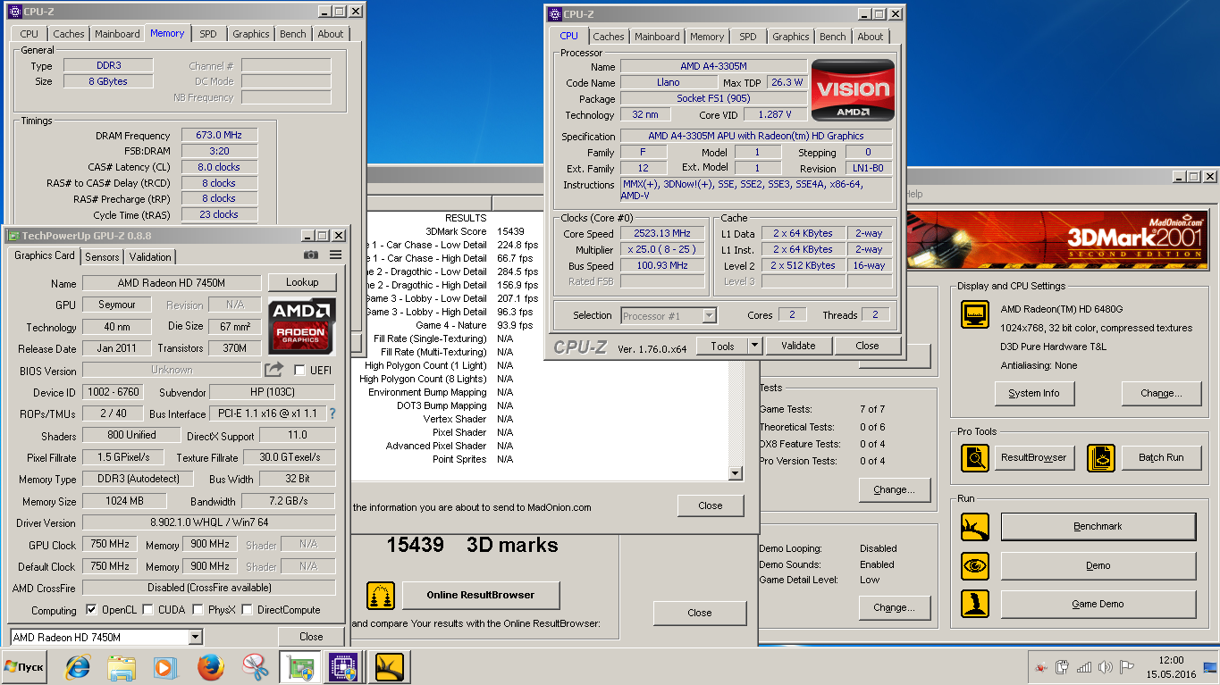This screenshot has height=685, width=1220.
Task: Click the Game Demo button
Action: [1098, 604]
